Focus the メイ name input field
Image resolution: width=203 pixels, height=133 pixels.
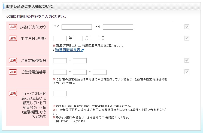pos(118,27)
